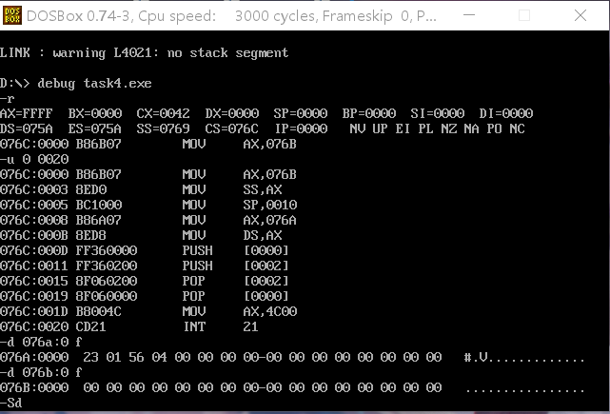This screenshot has width=610, height=414.
Task: Click the POP [0000] instruction line
Action: [x=145, y=296]
